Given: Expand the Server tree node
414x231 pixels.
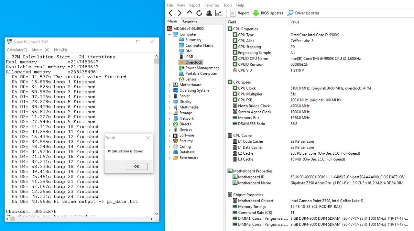Looking at the screenshot, I should coord(169,96).
